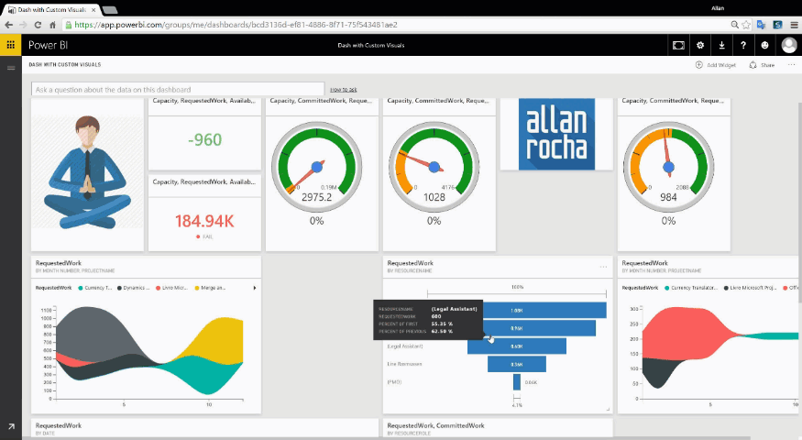This screenshot has width=802, height=440.
Task: Select the Dash with Custom Visuals browser tab
Action: (51, 10)
